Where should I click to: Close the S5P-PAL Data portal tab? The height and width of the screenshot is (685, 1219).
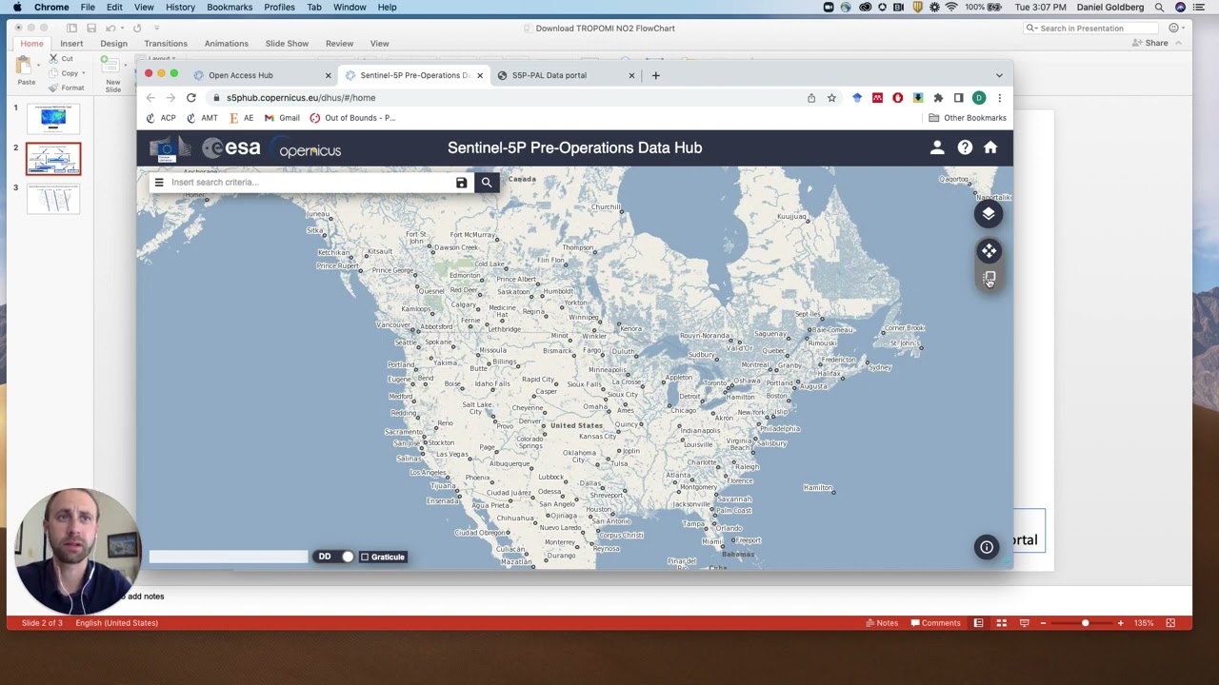[631, 75]
